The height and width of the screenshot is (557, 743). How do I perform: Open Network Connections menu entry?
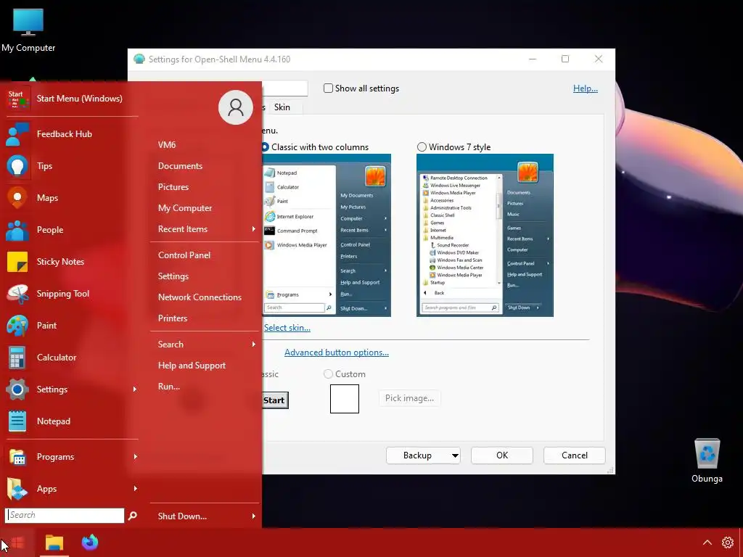200,297
